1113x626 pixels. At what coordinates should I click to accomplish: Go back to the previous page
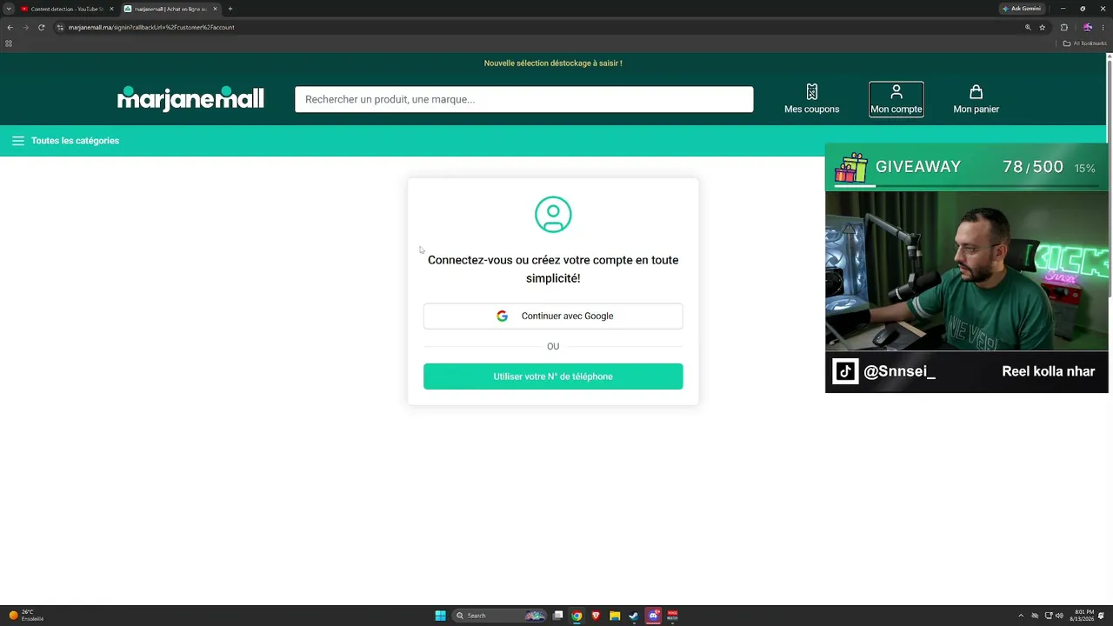pyautogui.click(x=10, y=27)
